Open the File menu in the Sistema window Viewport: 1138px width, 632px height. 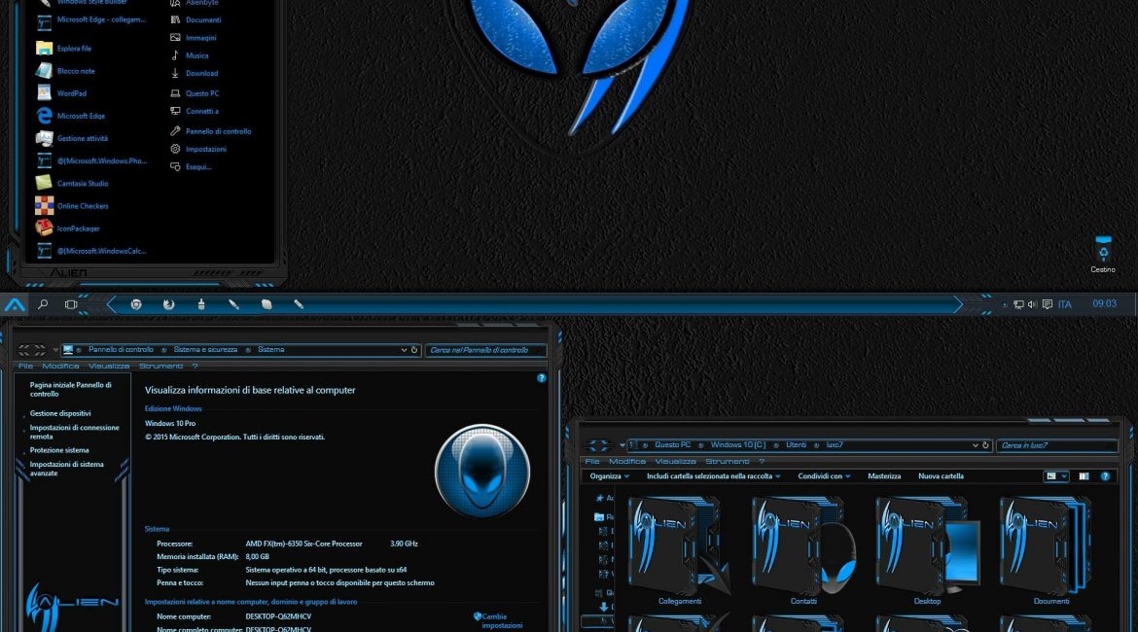(x=25, y=367)
